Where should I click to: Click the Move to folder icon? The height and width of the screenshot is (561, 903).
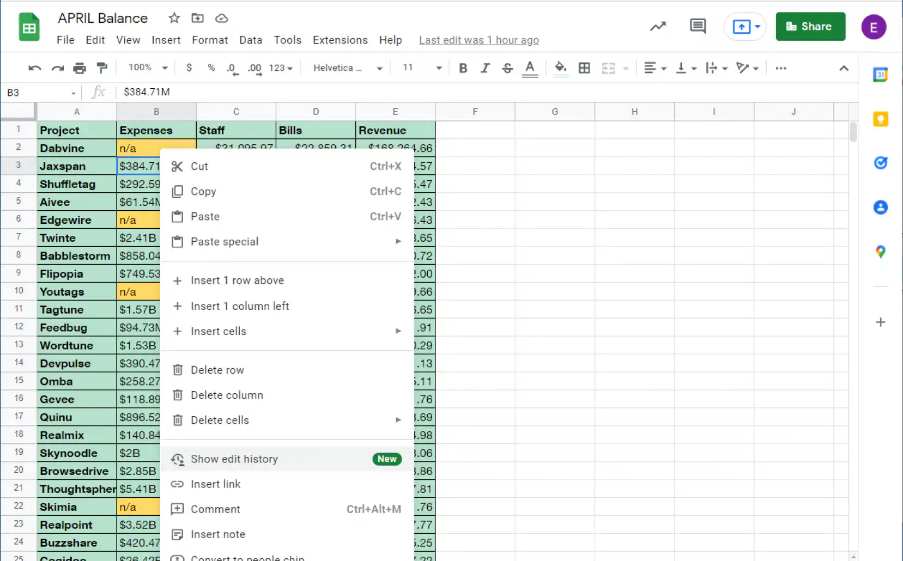(x=198, y=18)
